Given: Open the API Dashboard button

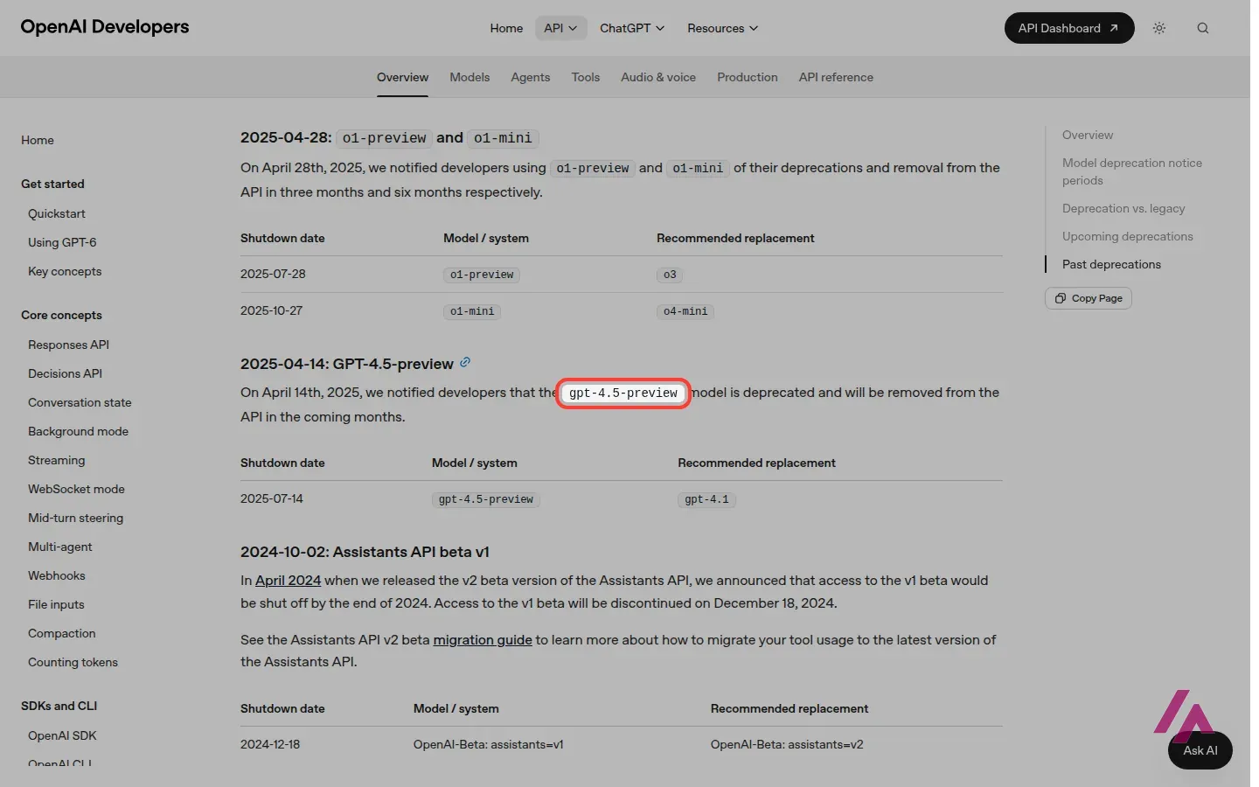Looking at the screenshot, I should pyautogui.click(x=1069, y=28).
